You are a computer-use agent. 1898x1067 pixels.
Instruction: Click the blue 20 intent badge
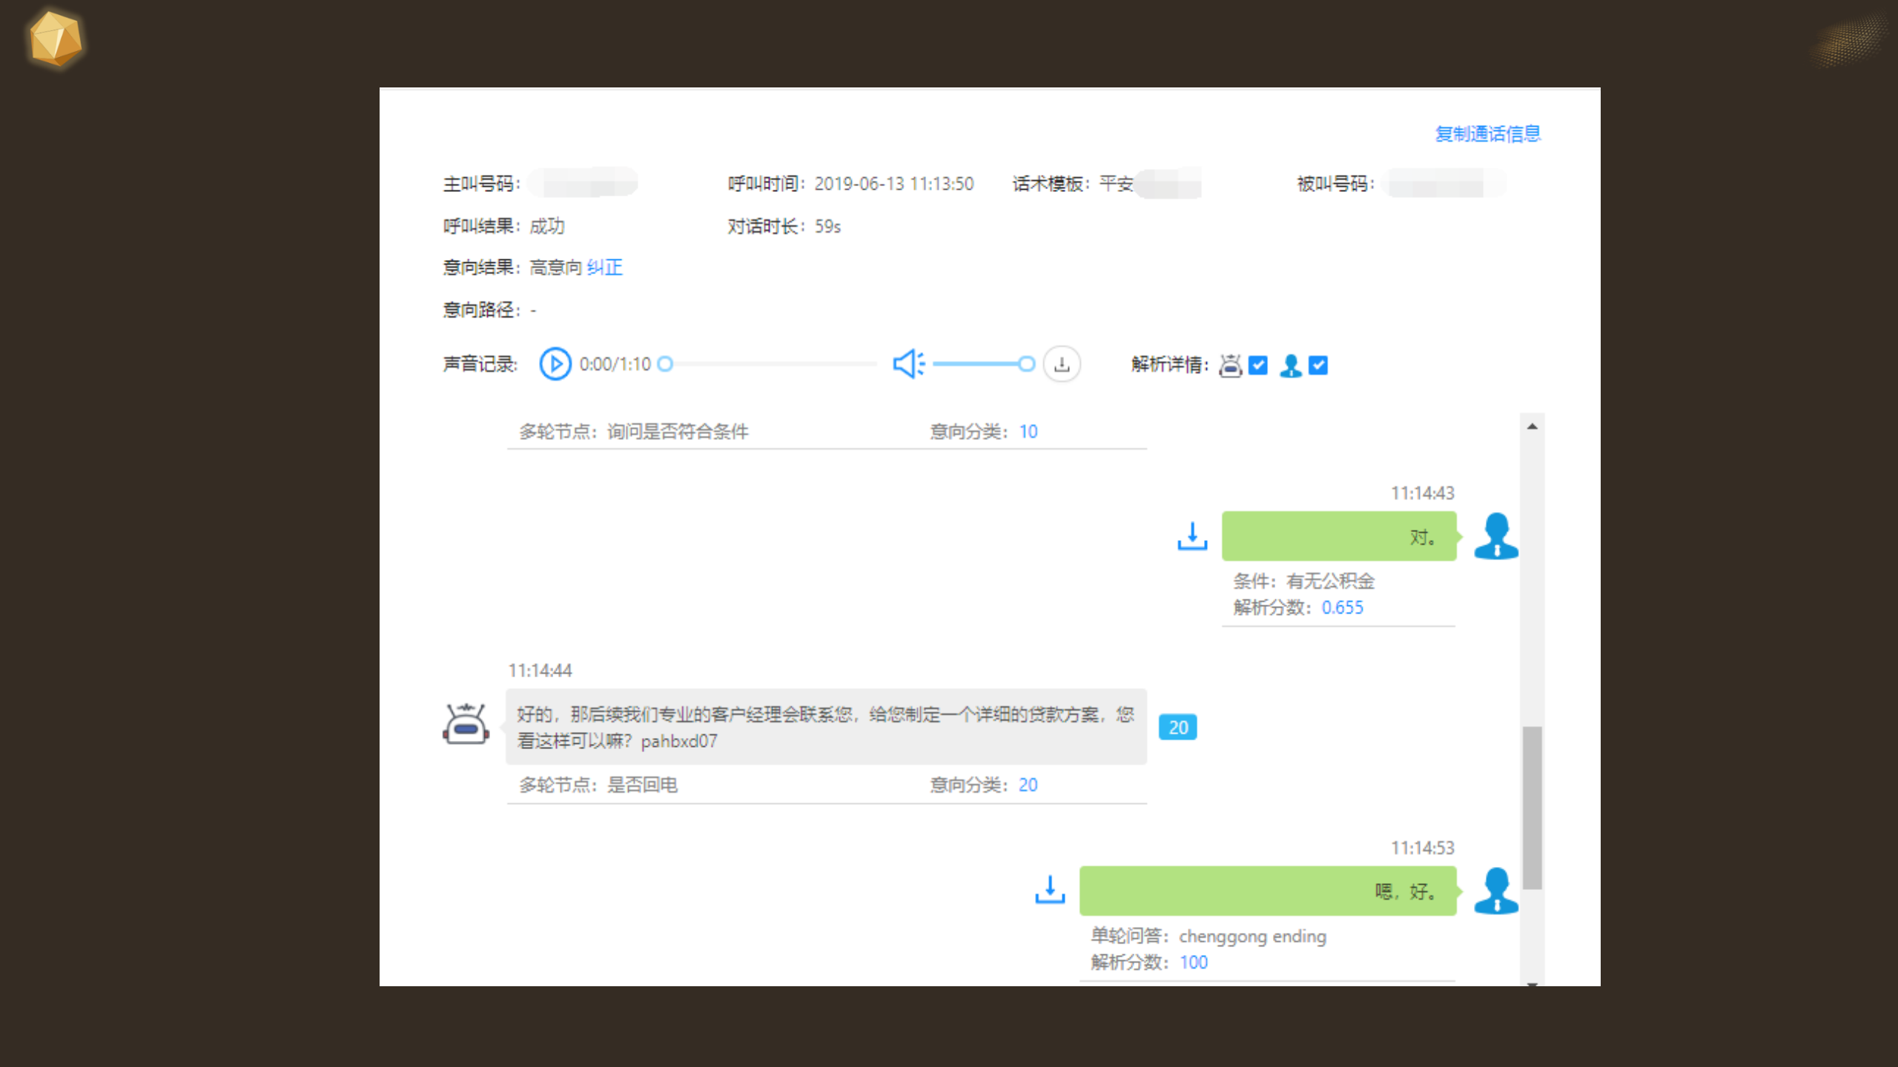[x=1178, y=728]
